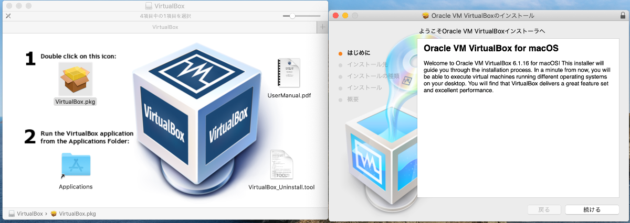
Task: Click the Finder status text 4項目中の1項目を選択
Action: (x=165, y=16)
